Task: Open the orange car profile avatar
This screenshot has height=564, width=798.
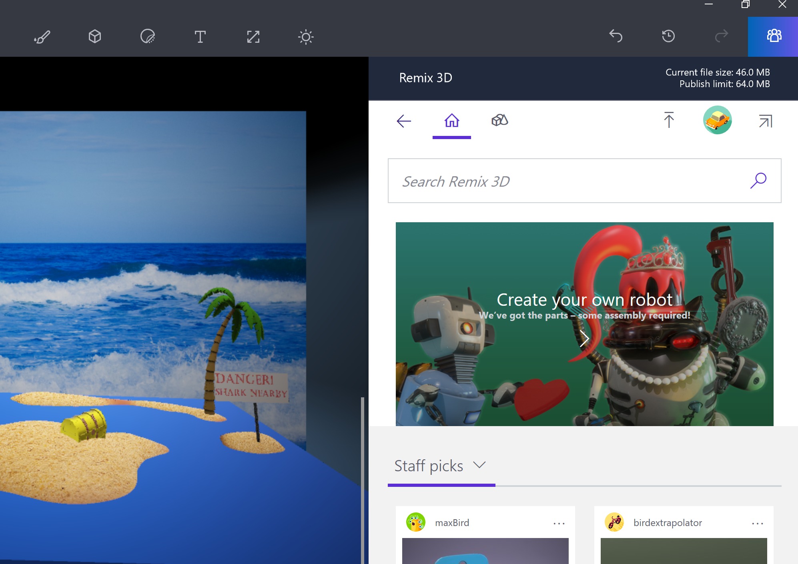Action: [x=717, y=120]
